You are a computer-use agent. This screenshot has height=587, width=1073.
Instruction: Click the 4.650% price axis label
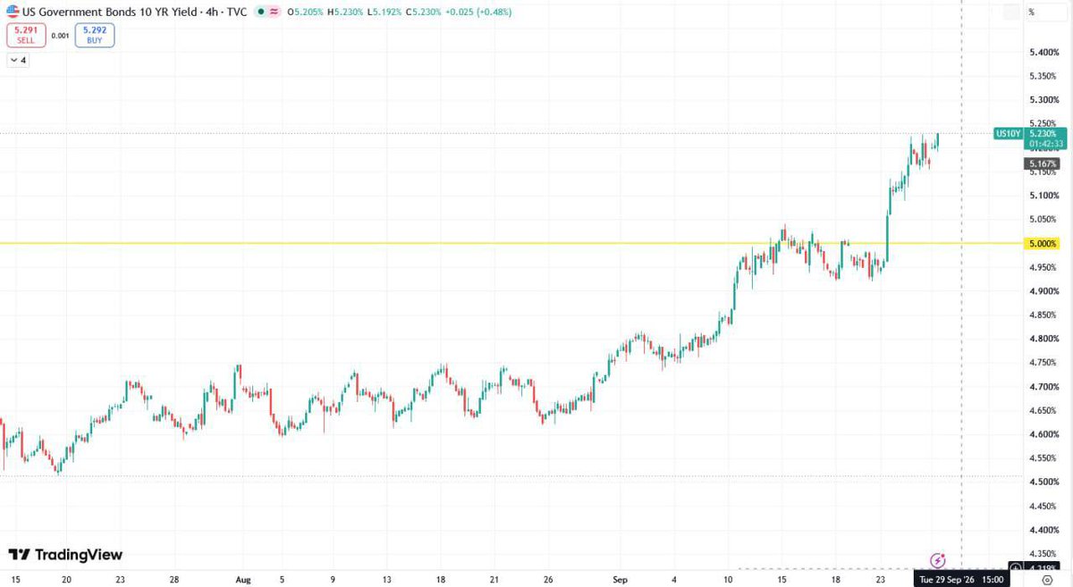tap(1043, 410)
